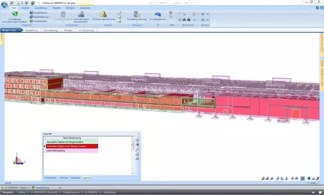Click the first view-cube icon at bottom right

coord(263,178)
